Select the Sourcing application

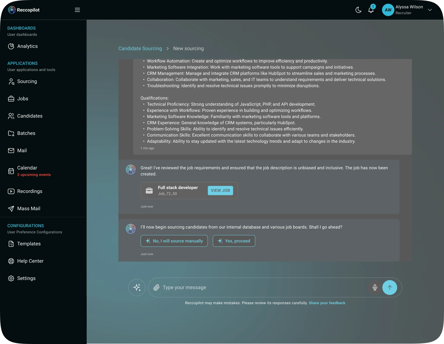[27, 81]
